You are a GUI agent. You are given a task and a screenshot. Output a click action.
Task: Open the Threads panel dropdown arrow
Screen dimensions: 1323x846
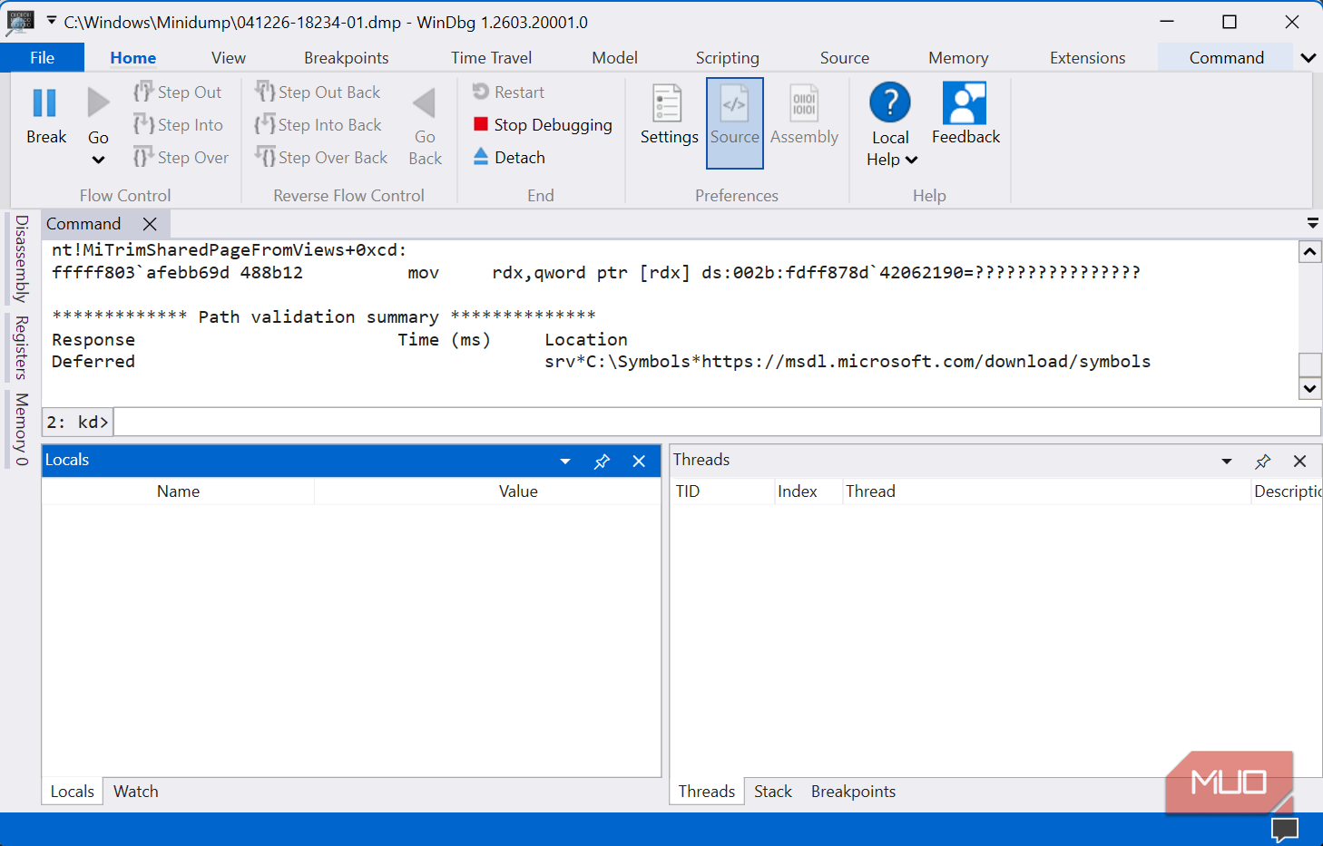1227,462
